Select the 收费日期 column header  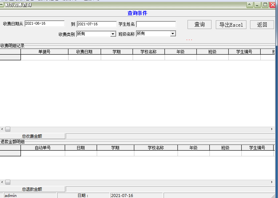pyautogui.click(x=84, y=52)
